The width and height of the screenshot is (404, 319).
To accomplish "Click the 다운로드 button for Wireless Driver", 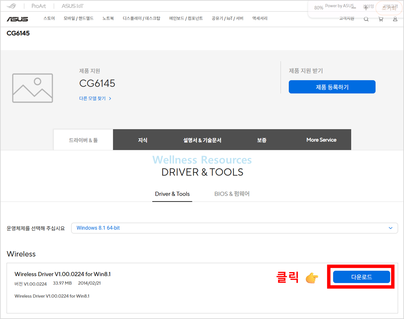I will coord(362,277).
